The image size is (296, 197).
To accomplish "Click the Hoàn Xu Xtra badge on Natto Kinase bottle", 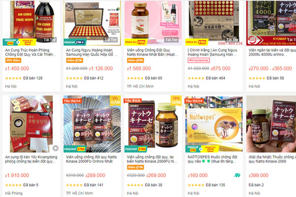I will click(135, 42).
